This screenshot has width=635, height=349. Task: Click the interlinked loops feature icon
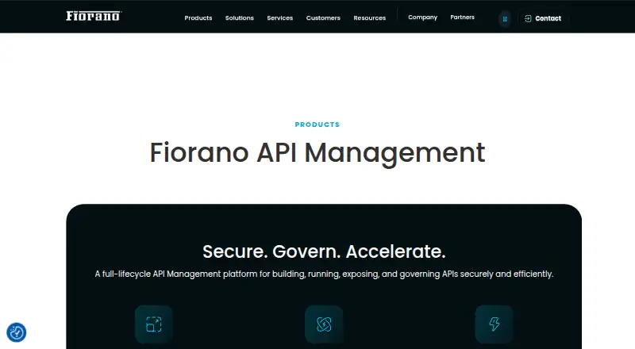pos(324,324)
